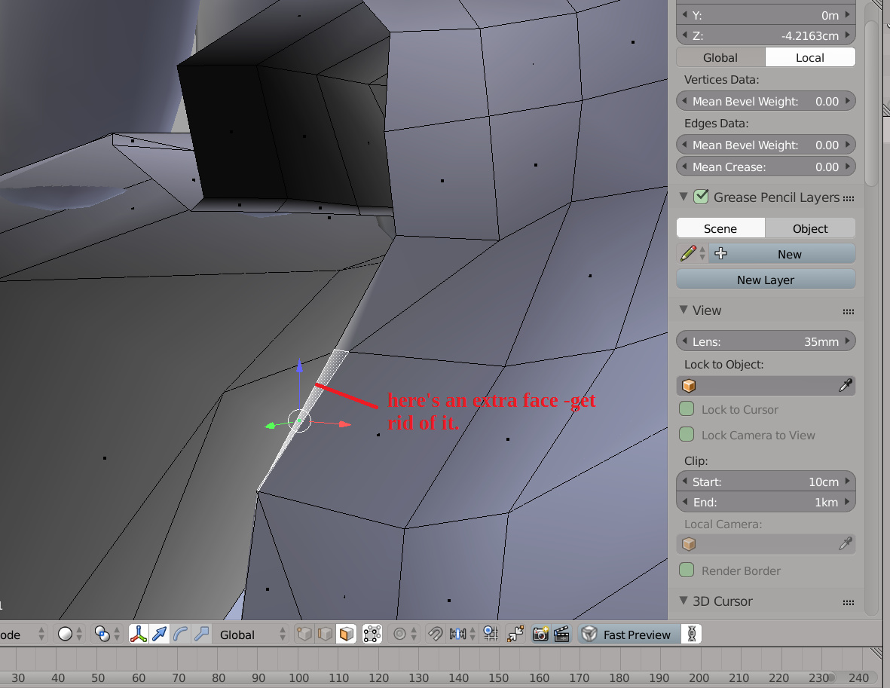
Task: Switch to vertex select mode
Action: (304, 634)
